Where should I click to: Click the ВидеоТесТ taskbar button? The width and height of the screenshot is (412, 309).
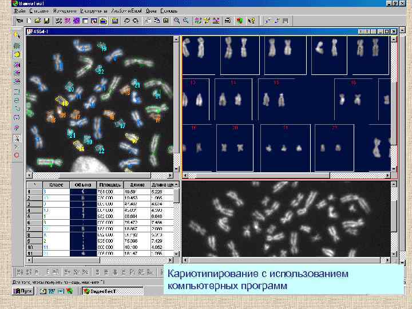[x=113, y=291]
